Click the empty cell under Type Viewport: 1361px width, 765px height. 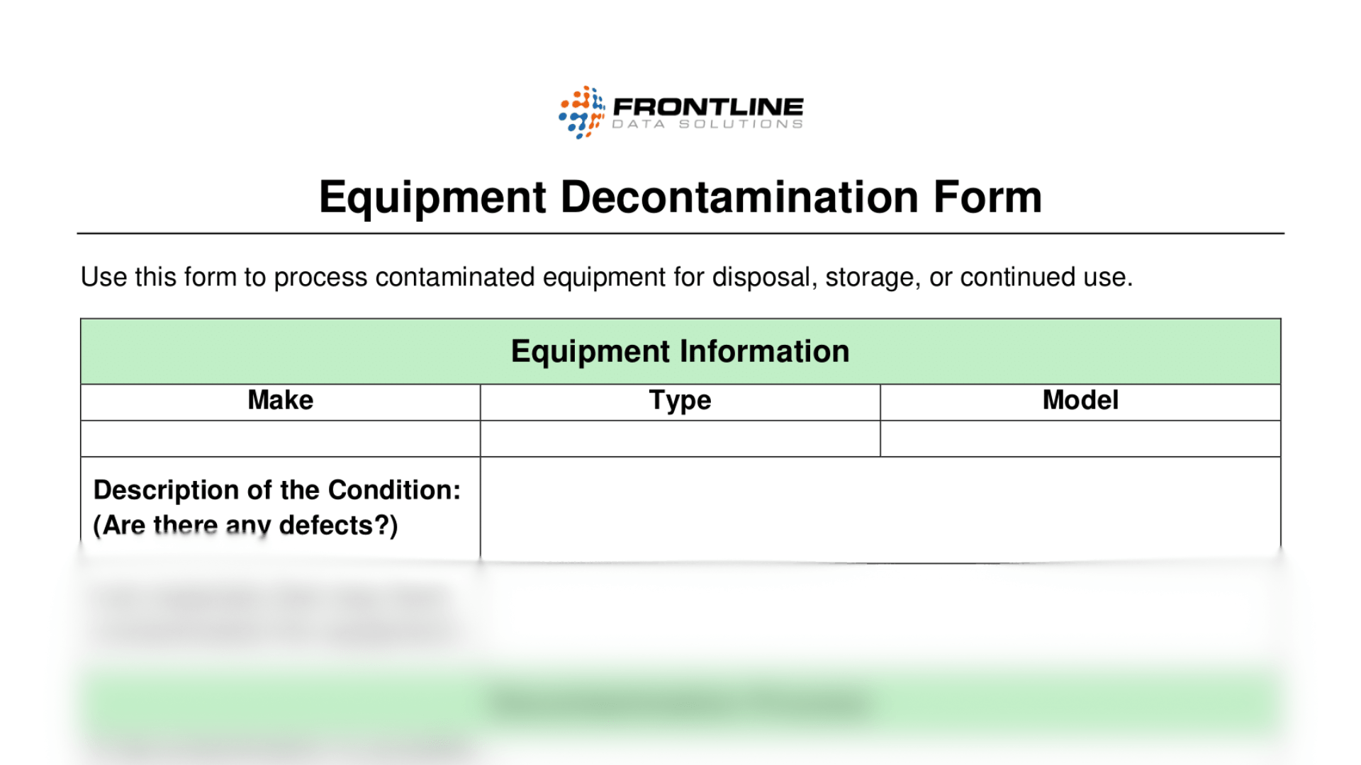click(680, 438)
